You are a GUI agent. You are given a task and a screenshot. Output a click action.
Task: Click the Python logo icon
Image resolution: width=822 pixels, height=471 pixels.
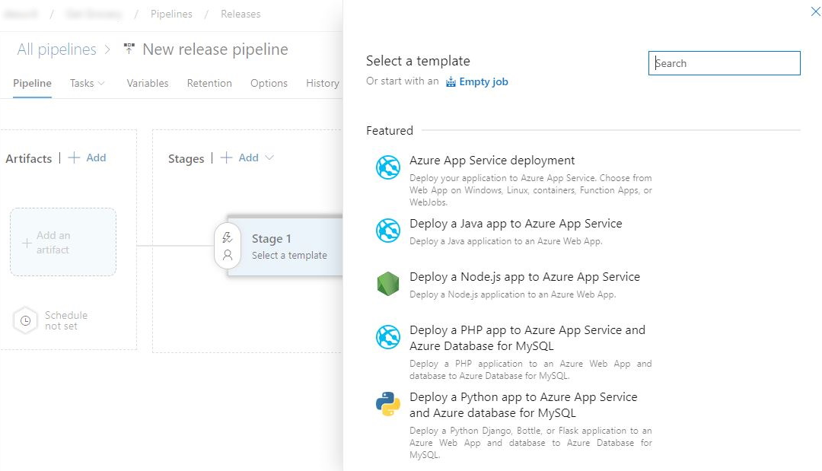[x=388, y=404]
